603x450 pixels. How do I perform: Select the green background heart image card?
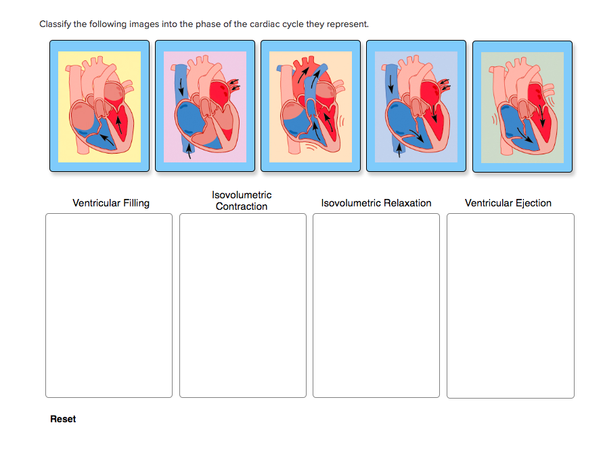tap(522, 106)
